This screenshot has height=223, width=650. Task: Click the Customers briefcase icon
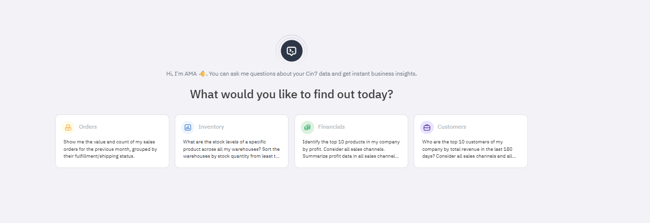coord(427,127)
